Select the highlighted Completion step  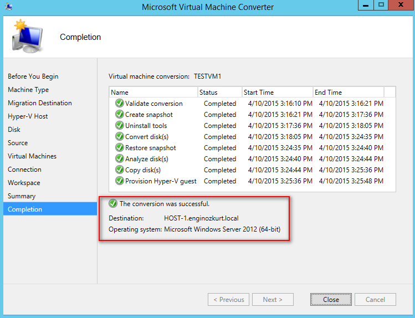(x=50, y=209)
